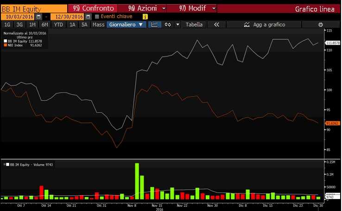
Task: Click the double left arrow collapse icon
Action: [216, 25]
